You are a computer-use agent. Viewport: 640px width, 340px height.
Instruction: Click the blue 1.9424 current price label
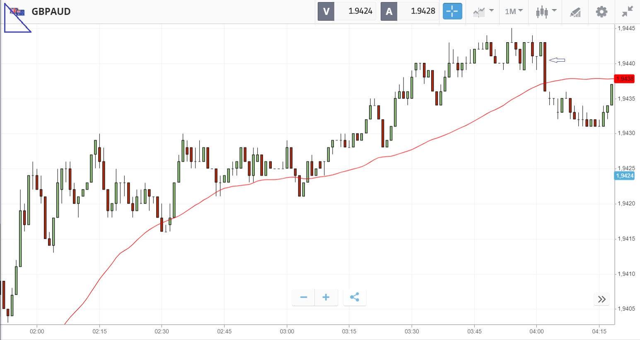click(624, 176)
